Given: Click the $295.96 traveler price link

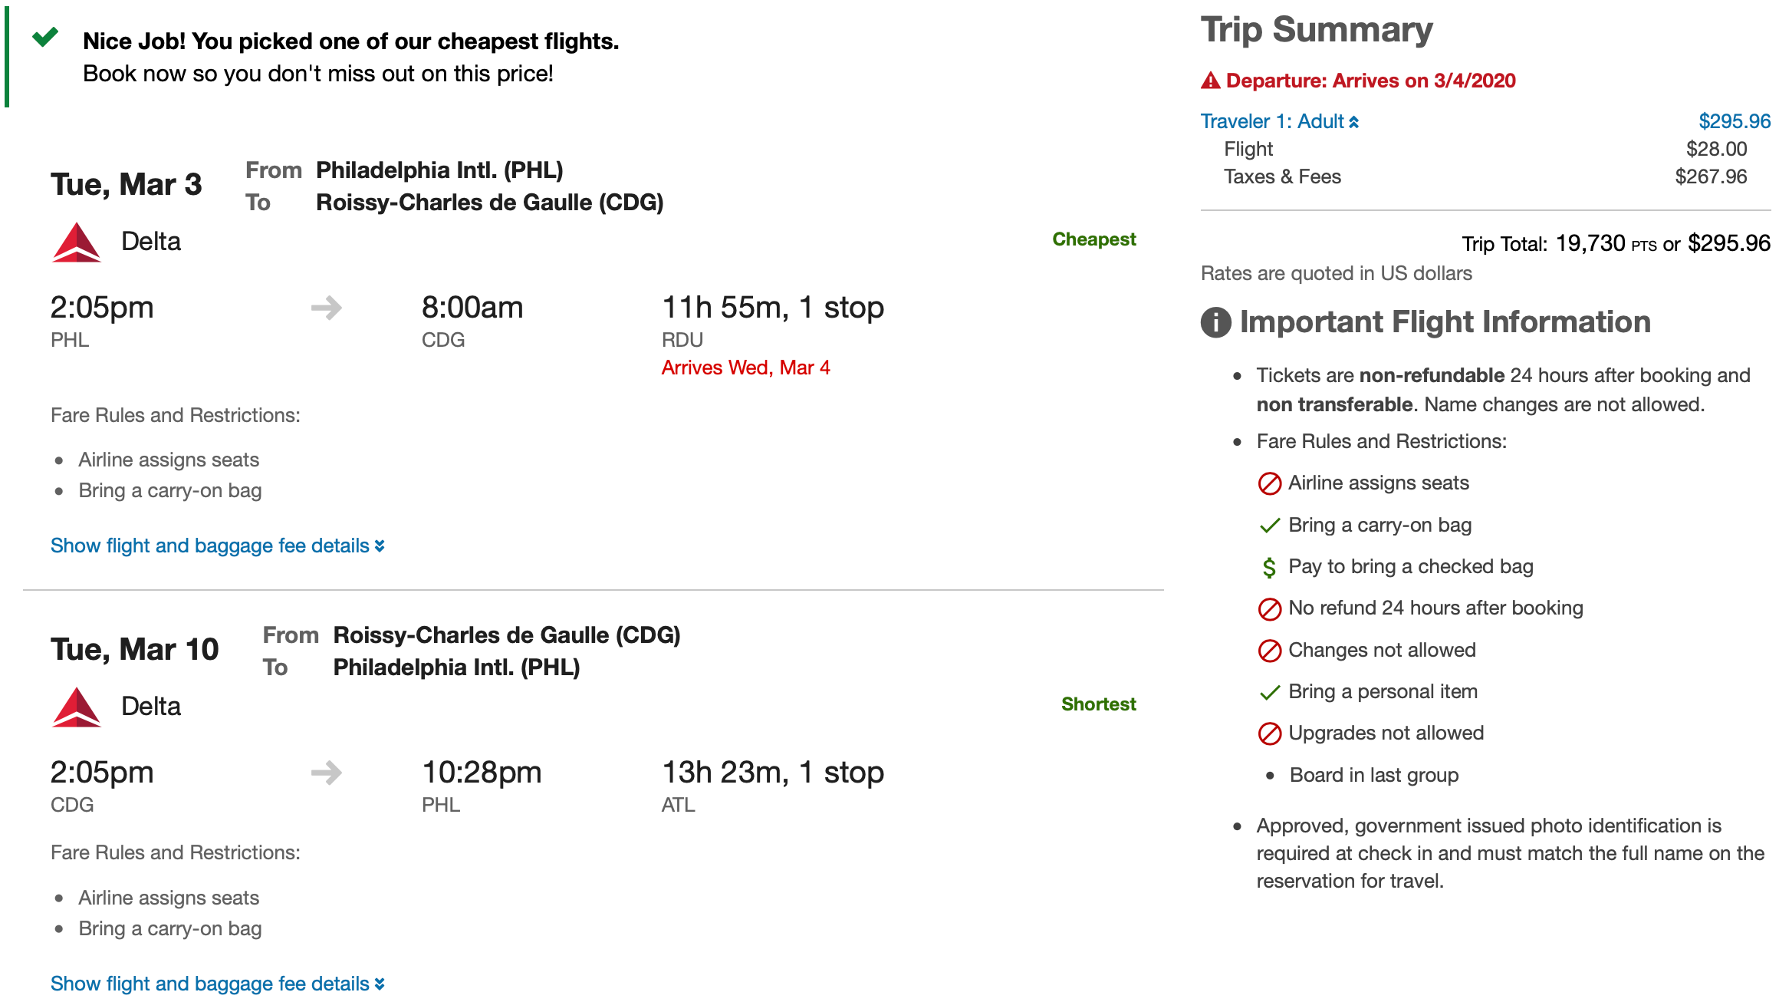Looking at the screenshot, I should point(1735,121).
